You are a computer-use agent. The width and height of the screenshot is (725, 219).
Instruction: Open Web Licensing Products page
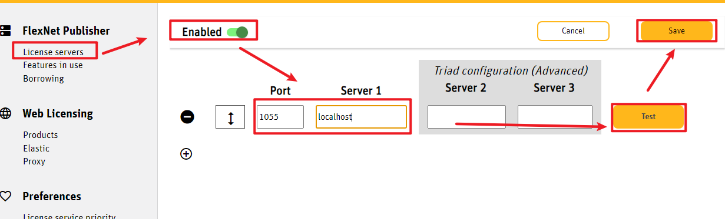[41, 135]
